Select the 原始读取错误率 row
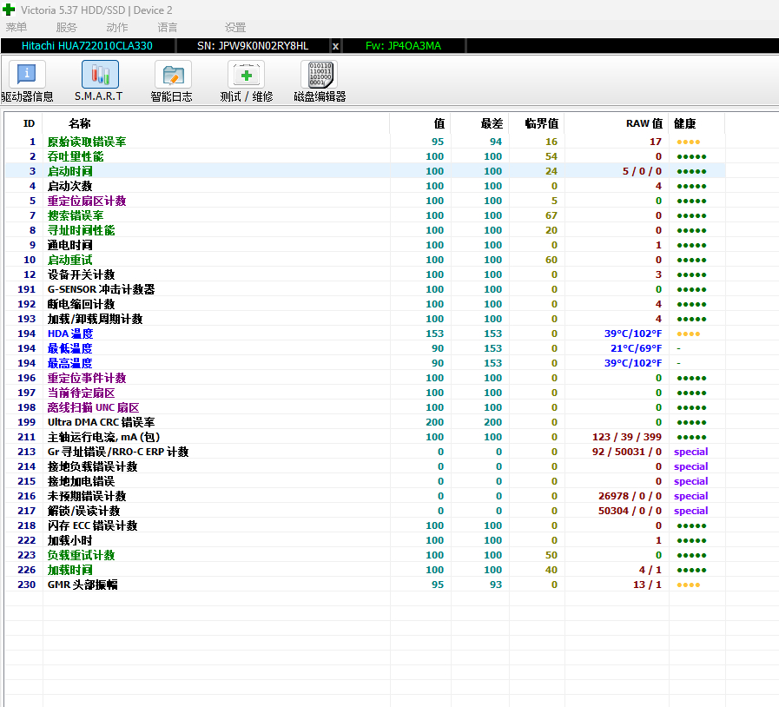Screen dimensions: 779x707 click(x=365, y=142)
